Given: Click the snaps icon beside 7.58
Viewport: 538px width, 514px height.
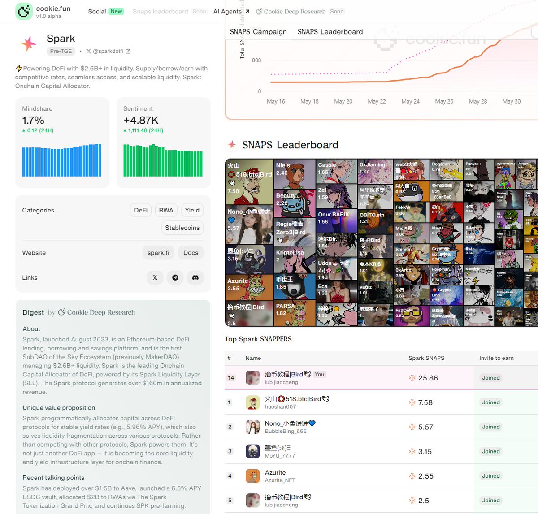Looking at the screenshot, I should coord(412,402).
